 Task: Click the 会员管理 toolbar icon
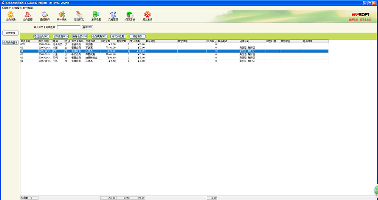(28, 15)
